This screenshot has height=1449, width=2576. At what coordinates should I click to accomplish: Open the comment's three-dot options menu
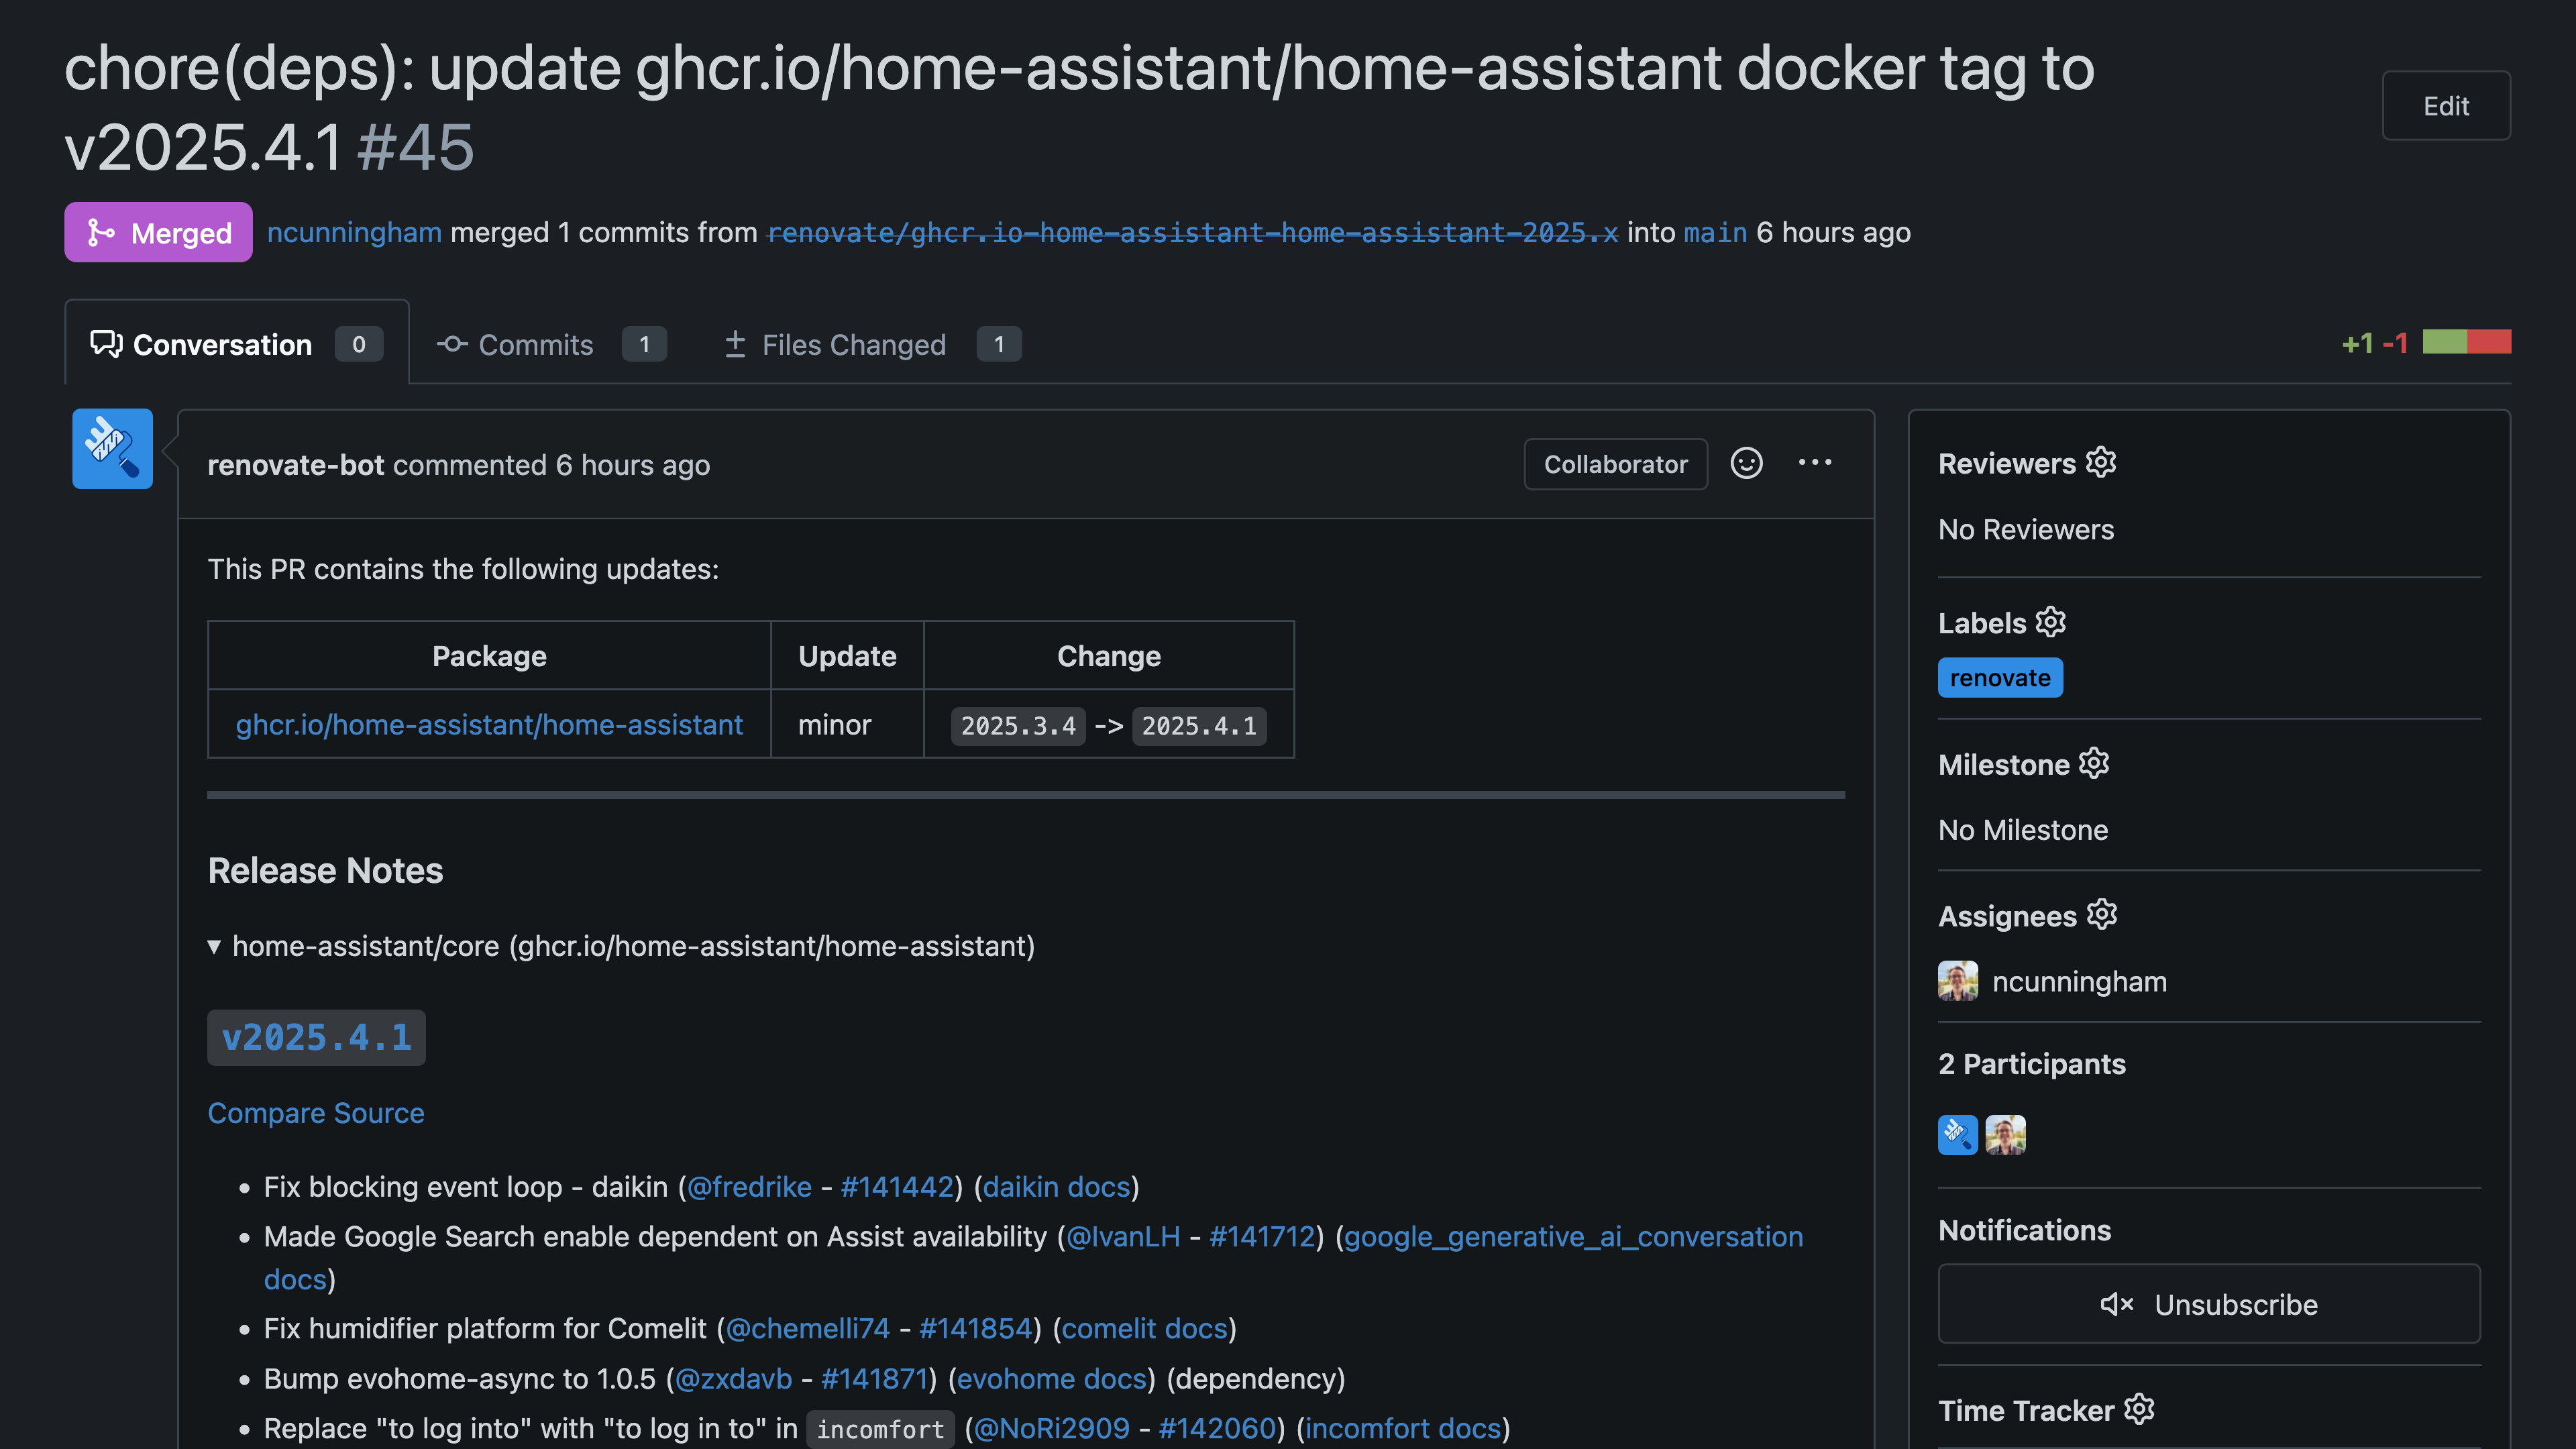pos(1815,462)
